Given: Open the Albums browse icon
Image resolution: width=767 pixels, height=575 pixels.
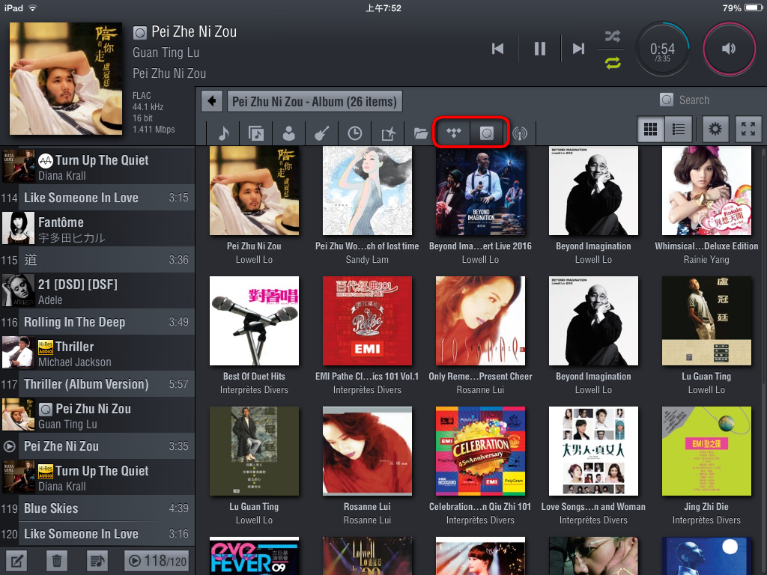Looking at the screenshot, I should pos(256,133).
